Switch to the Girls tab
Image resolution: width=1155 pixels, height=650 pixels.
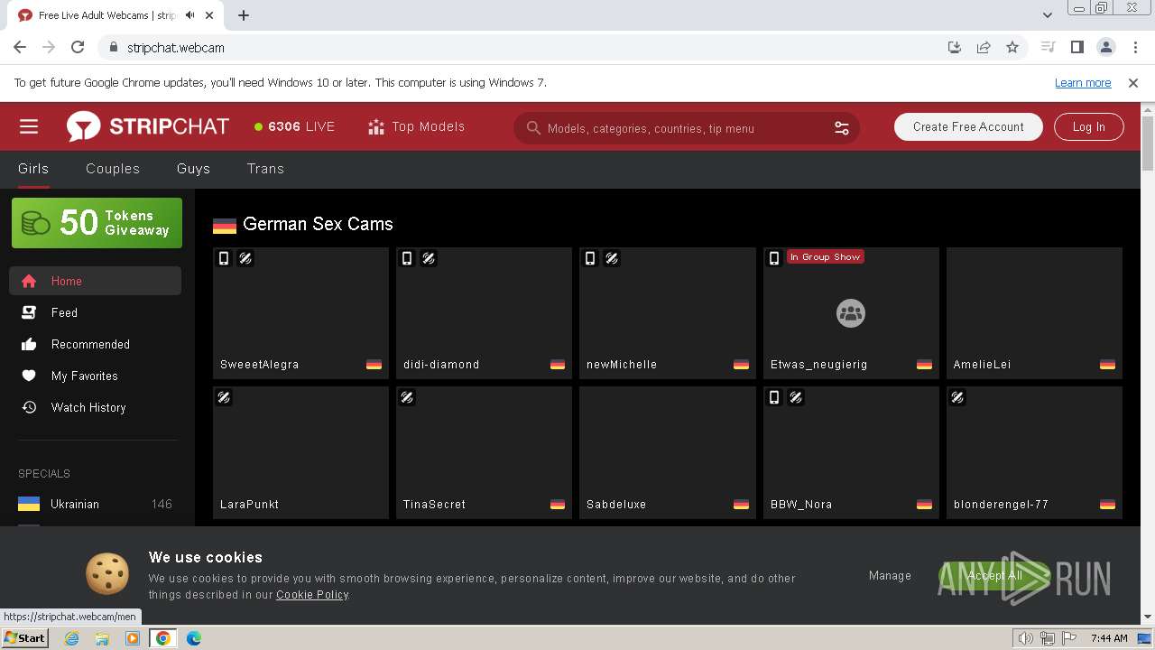(x=33, y=169)
